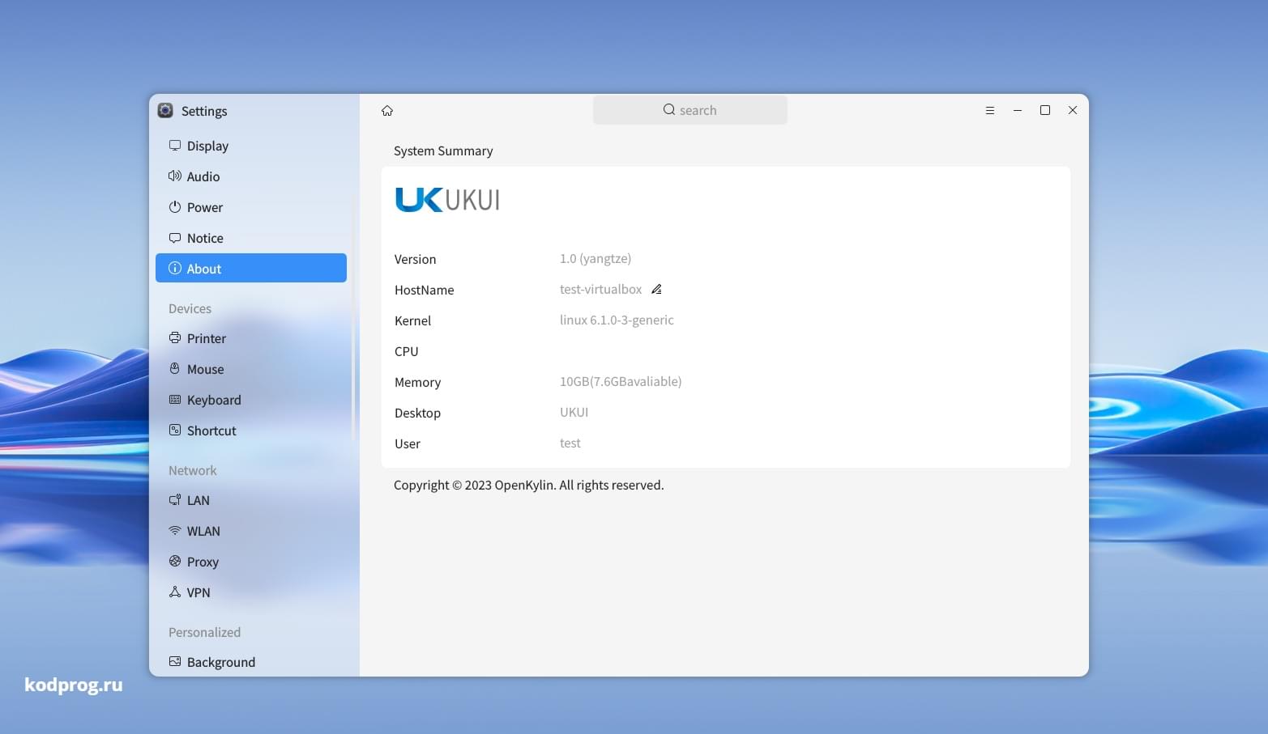The width and height of the screenshot is (1268, 734).
Task: Click the Printer icon
Action: coord(174,338)
